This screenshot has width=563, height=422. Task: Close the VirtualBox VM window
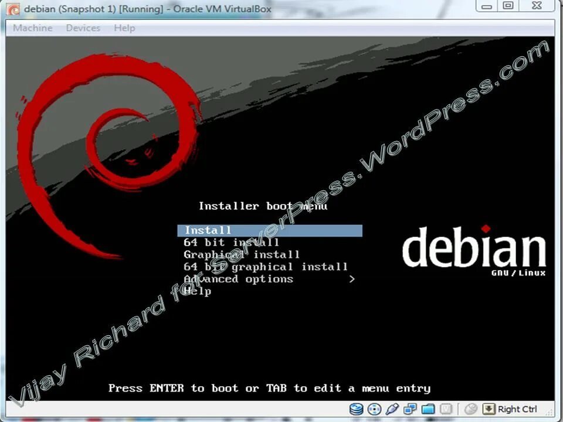[537, 6]
